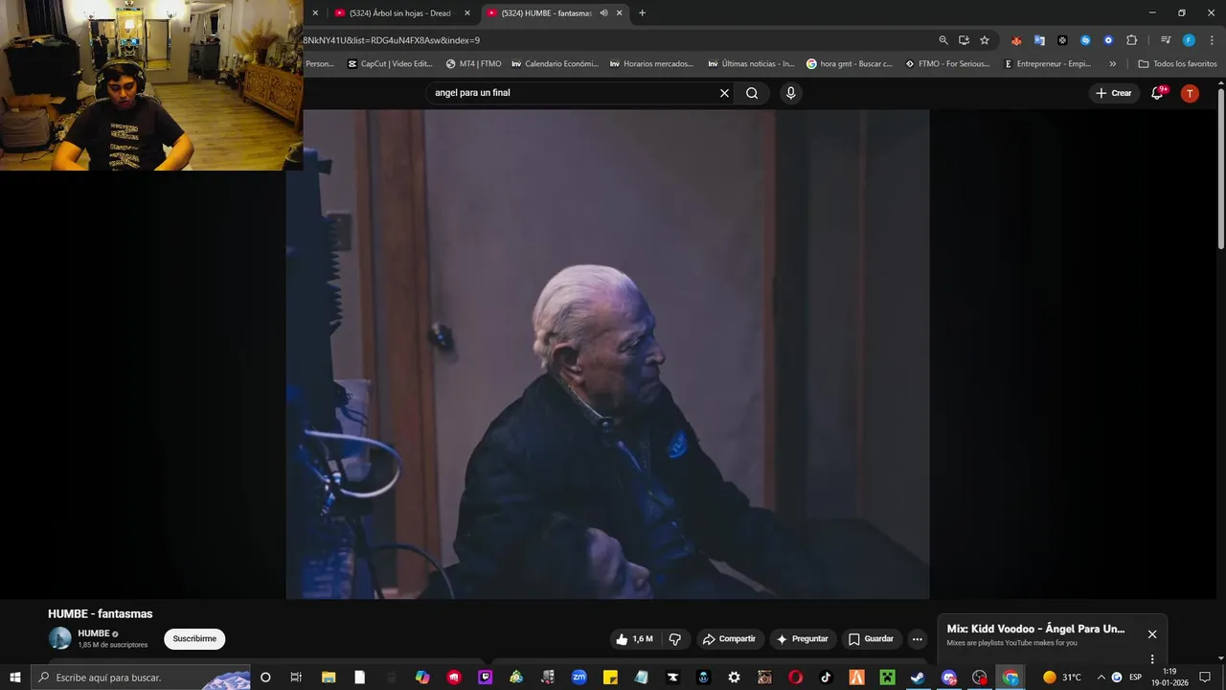This screenshot has width=1226, height=690.
Task: Open Minecraft creeper taskbar icon
Action: [x=887, y=677]
